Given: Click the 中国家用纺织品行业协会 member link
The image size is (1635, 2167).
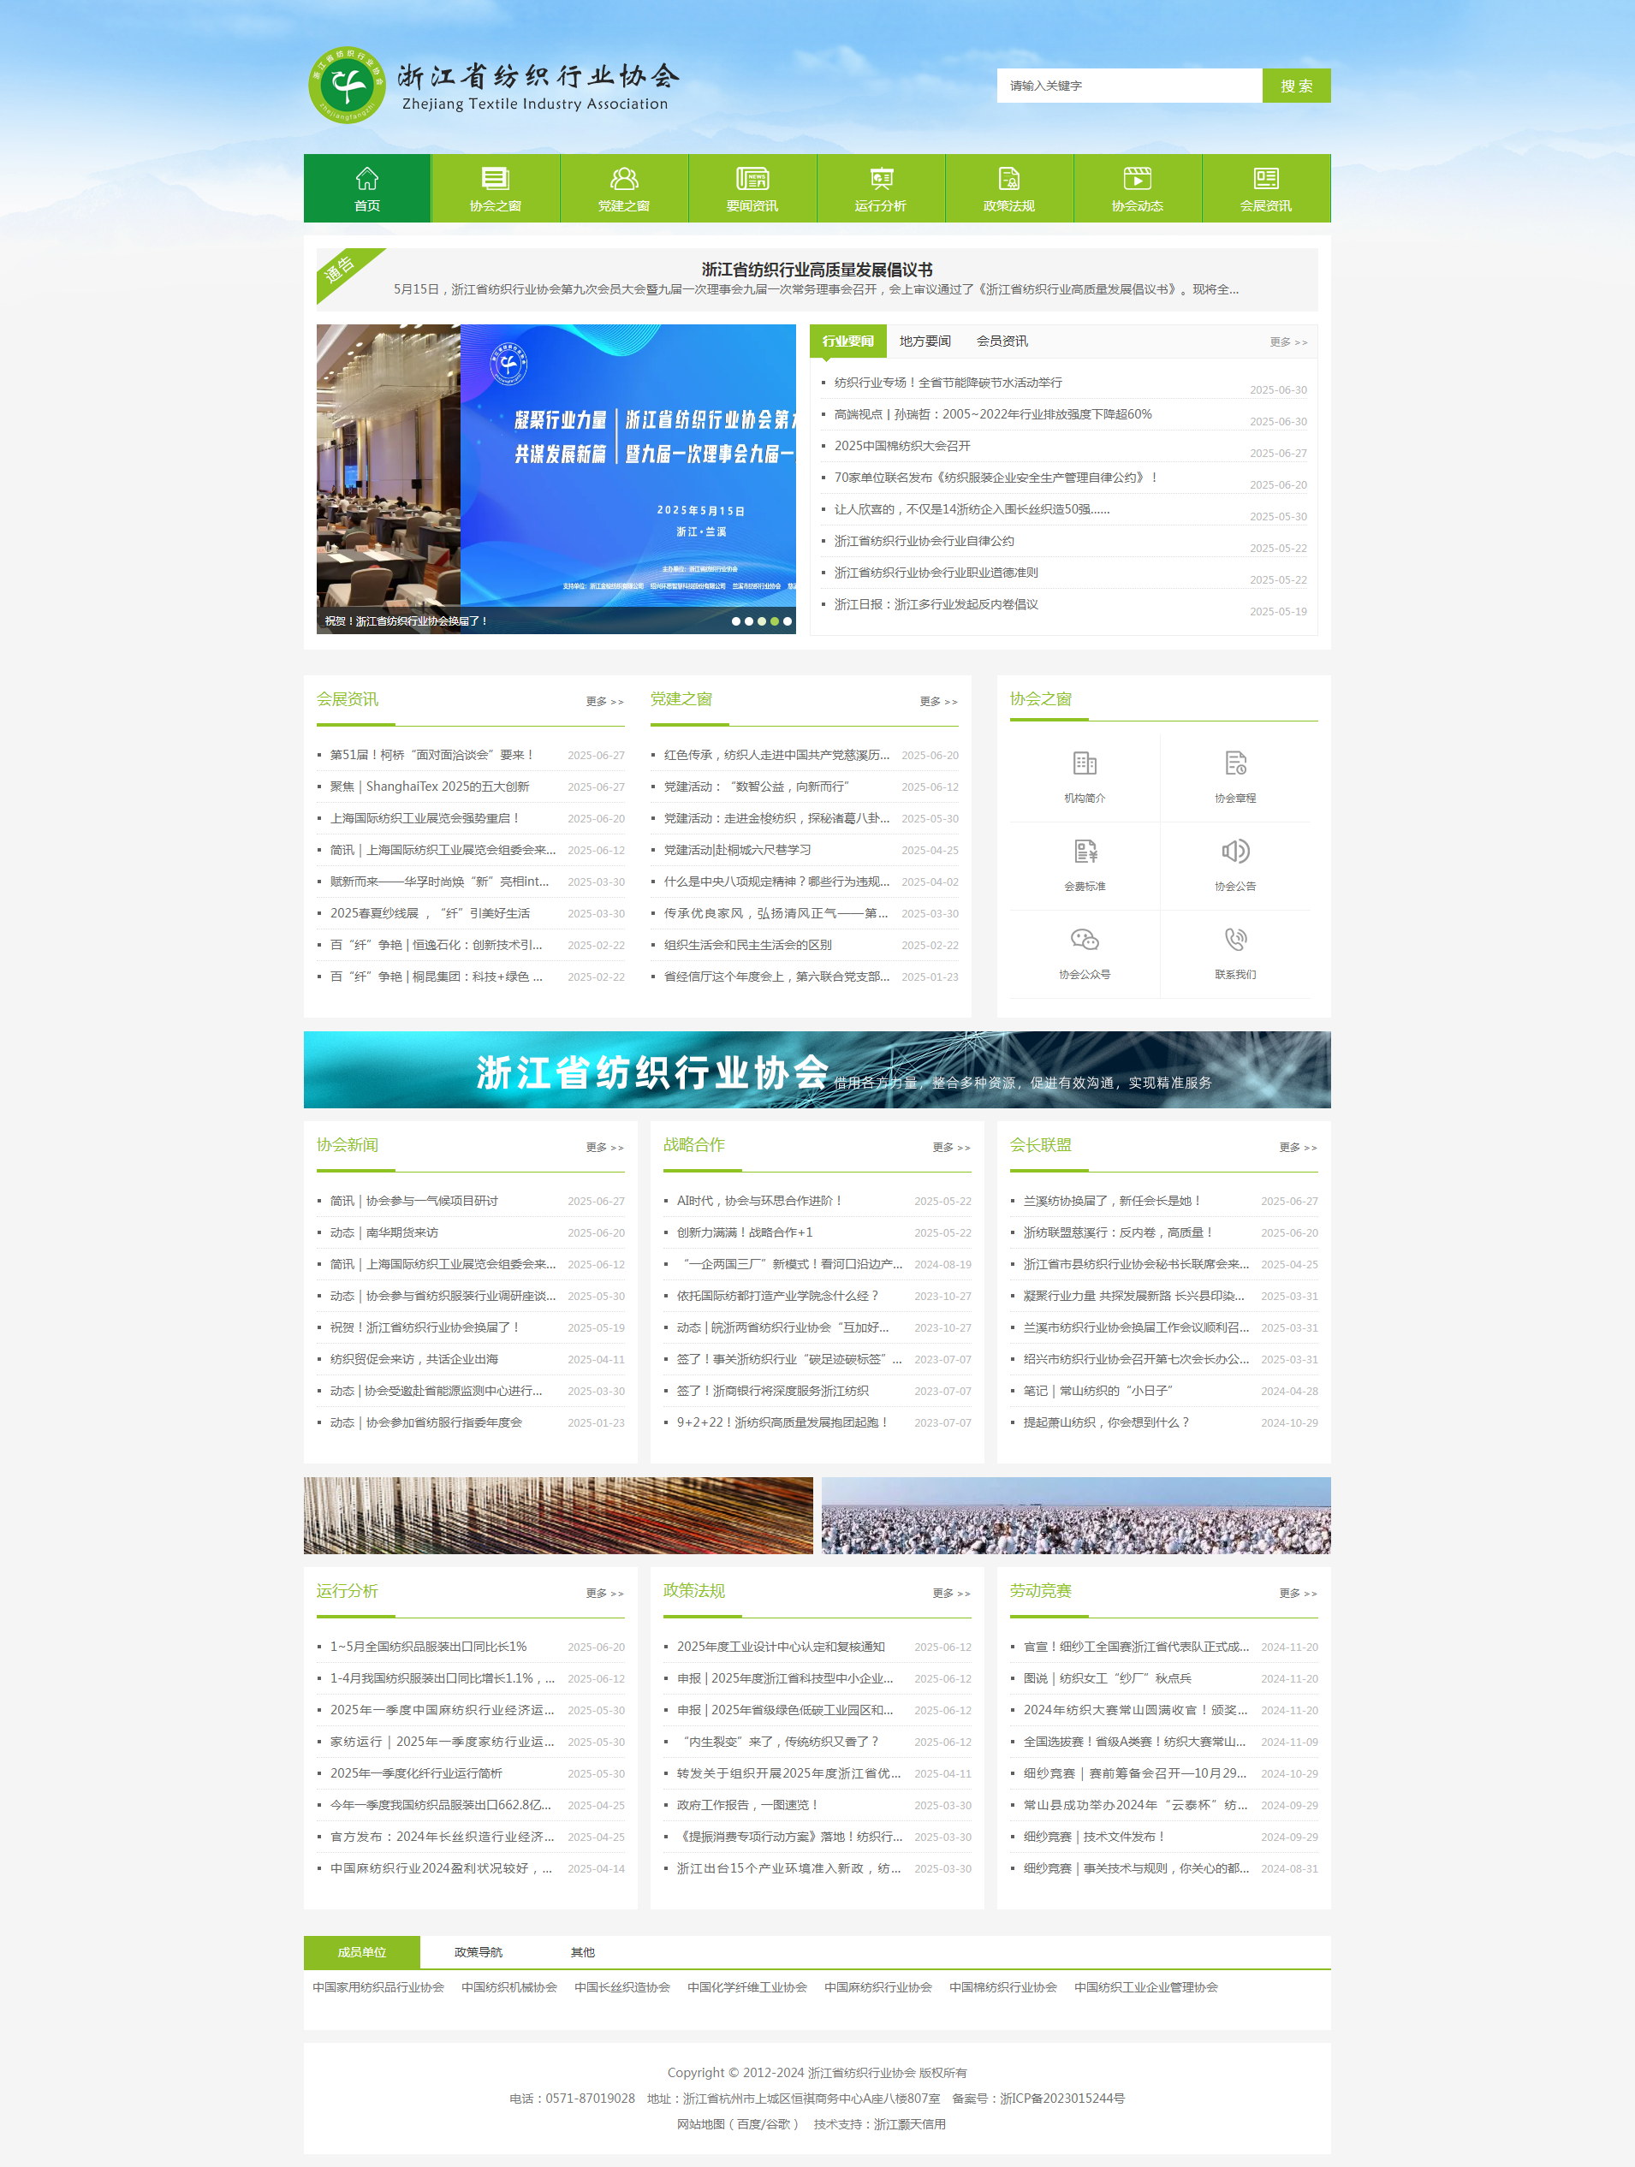Looking at the screenshot, I should point(378,1986).
